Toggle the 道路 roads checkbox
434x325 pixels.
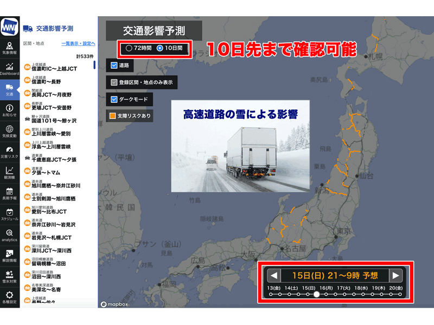click(114, 66)
